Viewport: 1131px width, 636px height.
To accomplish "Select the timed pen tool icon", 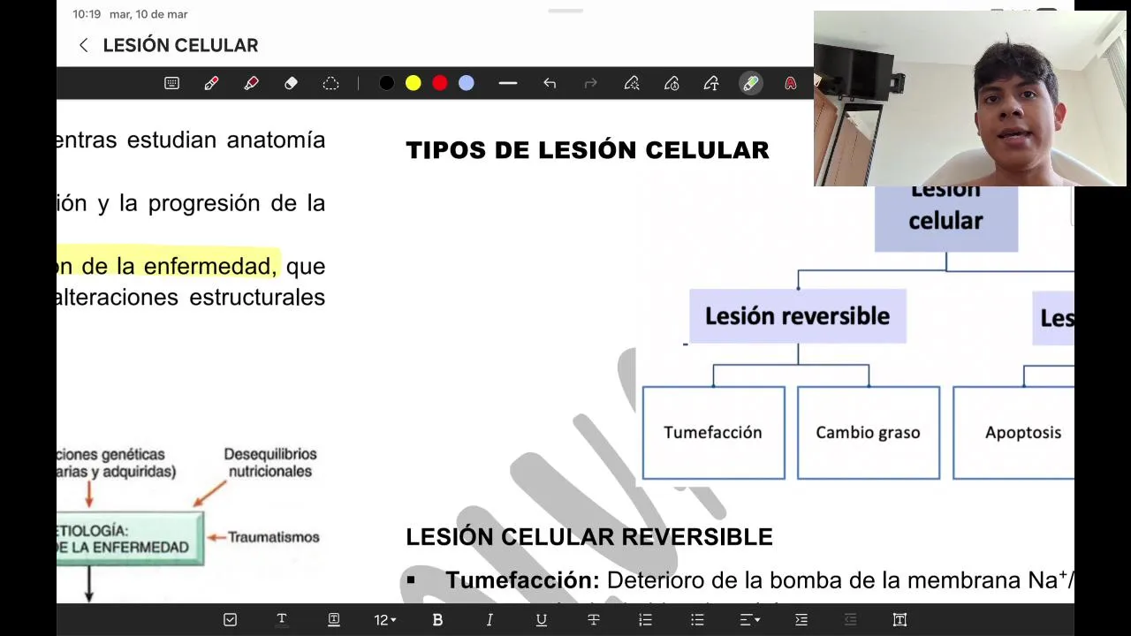I will (x=672, y=83).
